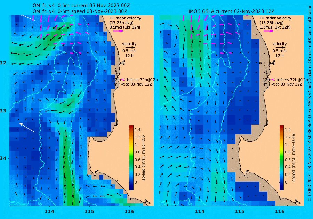Click 'to 03 Nov 12Z' text in right map
313x219 pixels.
click(x=289, y=84)
